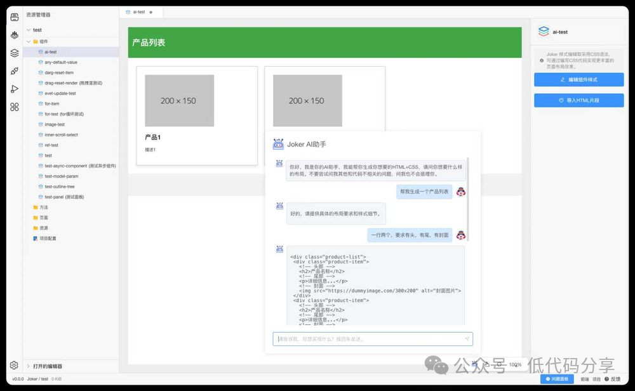
Task: Click the user avatar next to 帮我生成一个产品列表
Action: (x=461, y=192)
